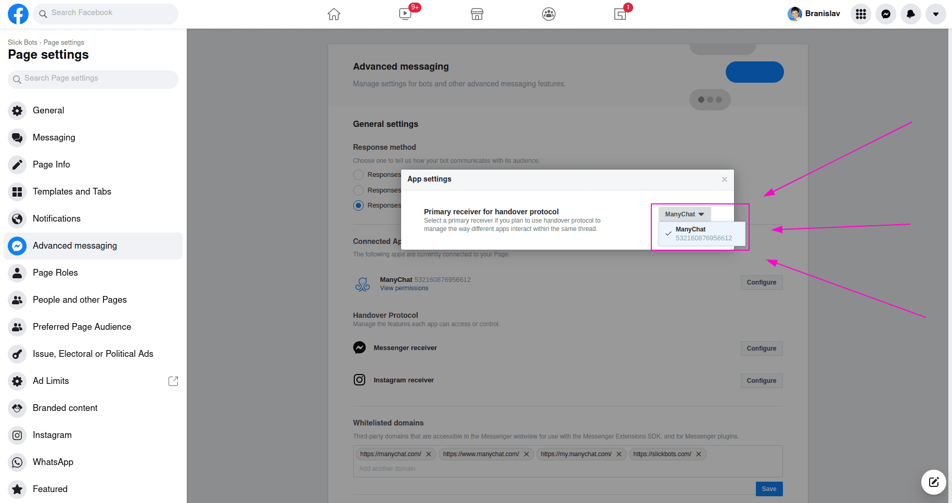The height and width of the screenshot is (503, 952).
Task: Open the Messenger icon in top bar
Action: pyautogui.click(x=886, y=14)
